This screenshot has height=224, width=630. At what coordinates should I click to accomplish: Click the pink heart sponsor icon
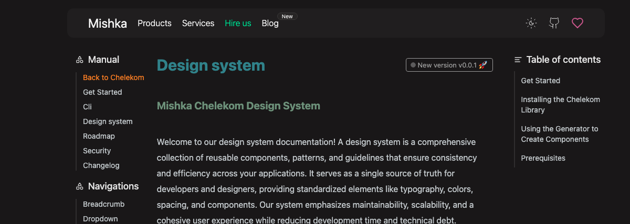click(x=577, y=23)
